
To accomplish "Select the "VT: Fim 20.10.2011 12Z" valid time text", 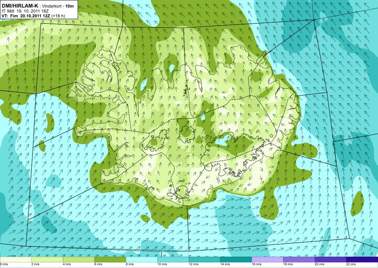I will tap(26, 16).
